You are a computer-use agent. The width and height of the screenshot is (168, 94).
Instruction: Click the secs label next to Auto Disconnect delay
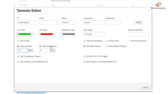point(52,50)
